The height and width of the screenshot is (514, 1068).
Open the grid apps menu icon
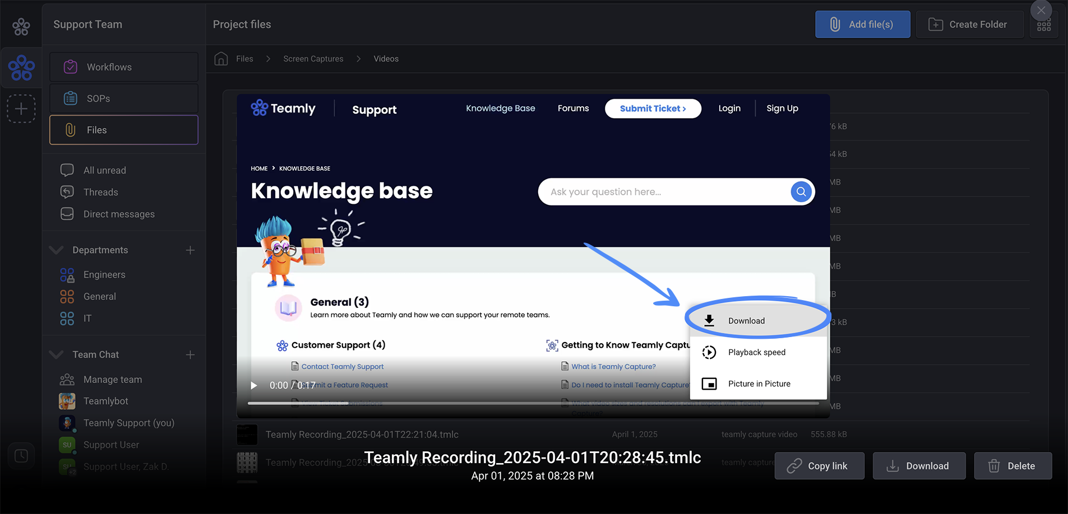pyautogui.click(x=1044, y=26)
